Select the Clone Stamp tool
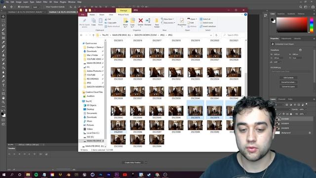 (x=3, y=55)
